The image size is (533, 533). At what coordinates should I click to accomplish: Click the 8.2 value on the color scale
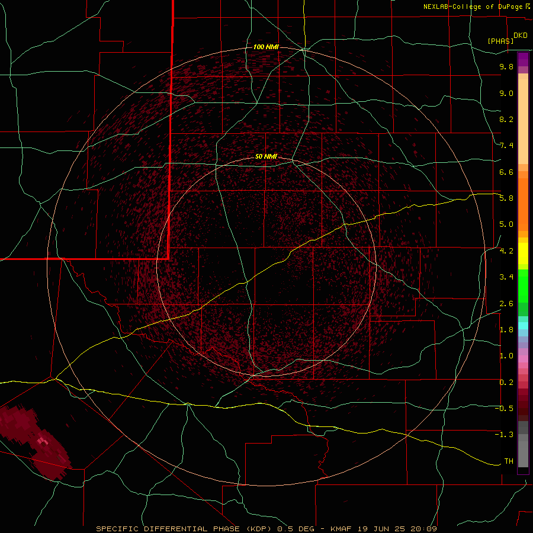click(506, 119)
